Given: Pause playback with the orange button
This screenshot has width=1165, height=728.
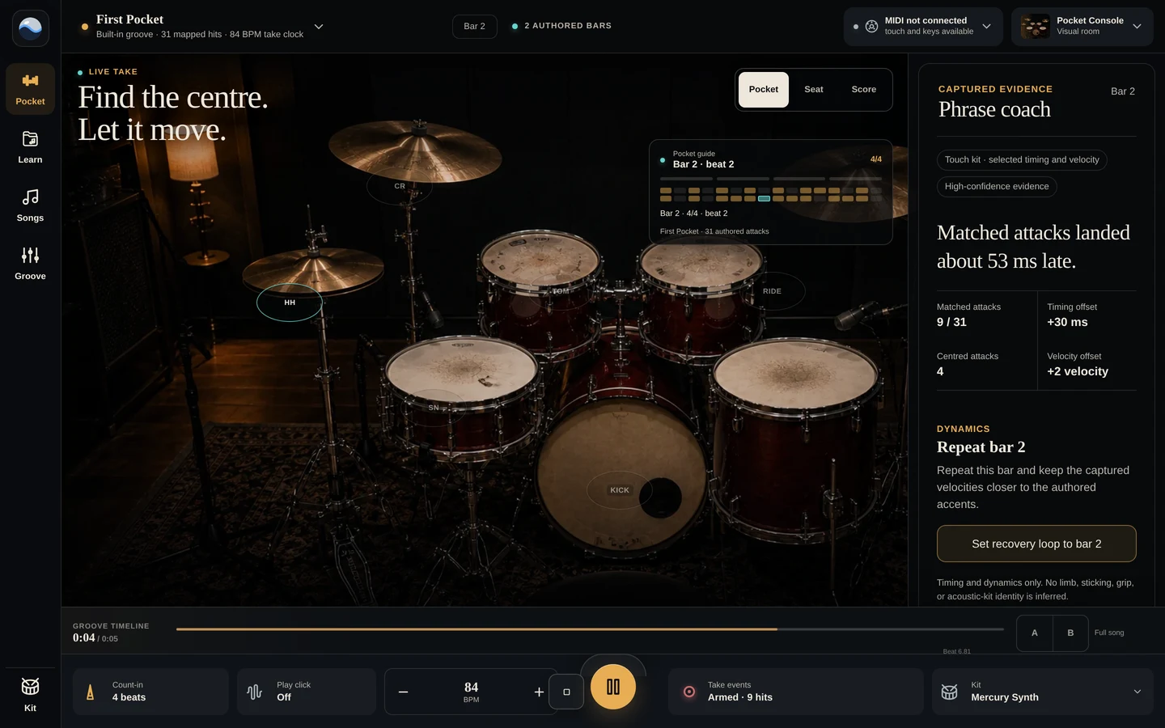Looking at the screenshot, I should pos(613,687).
